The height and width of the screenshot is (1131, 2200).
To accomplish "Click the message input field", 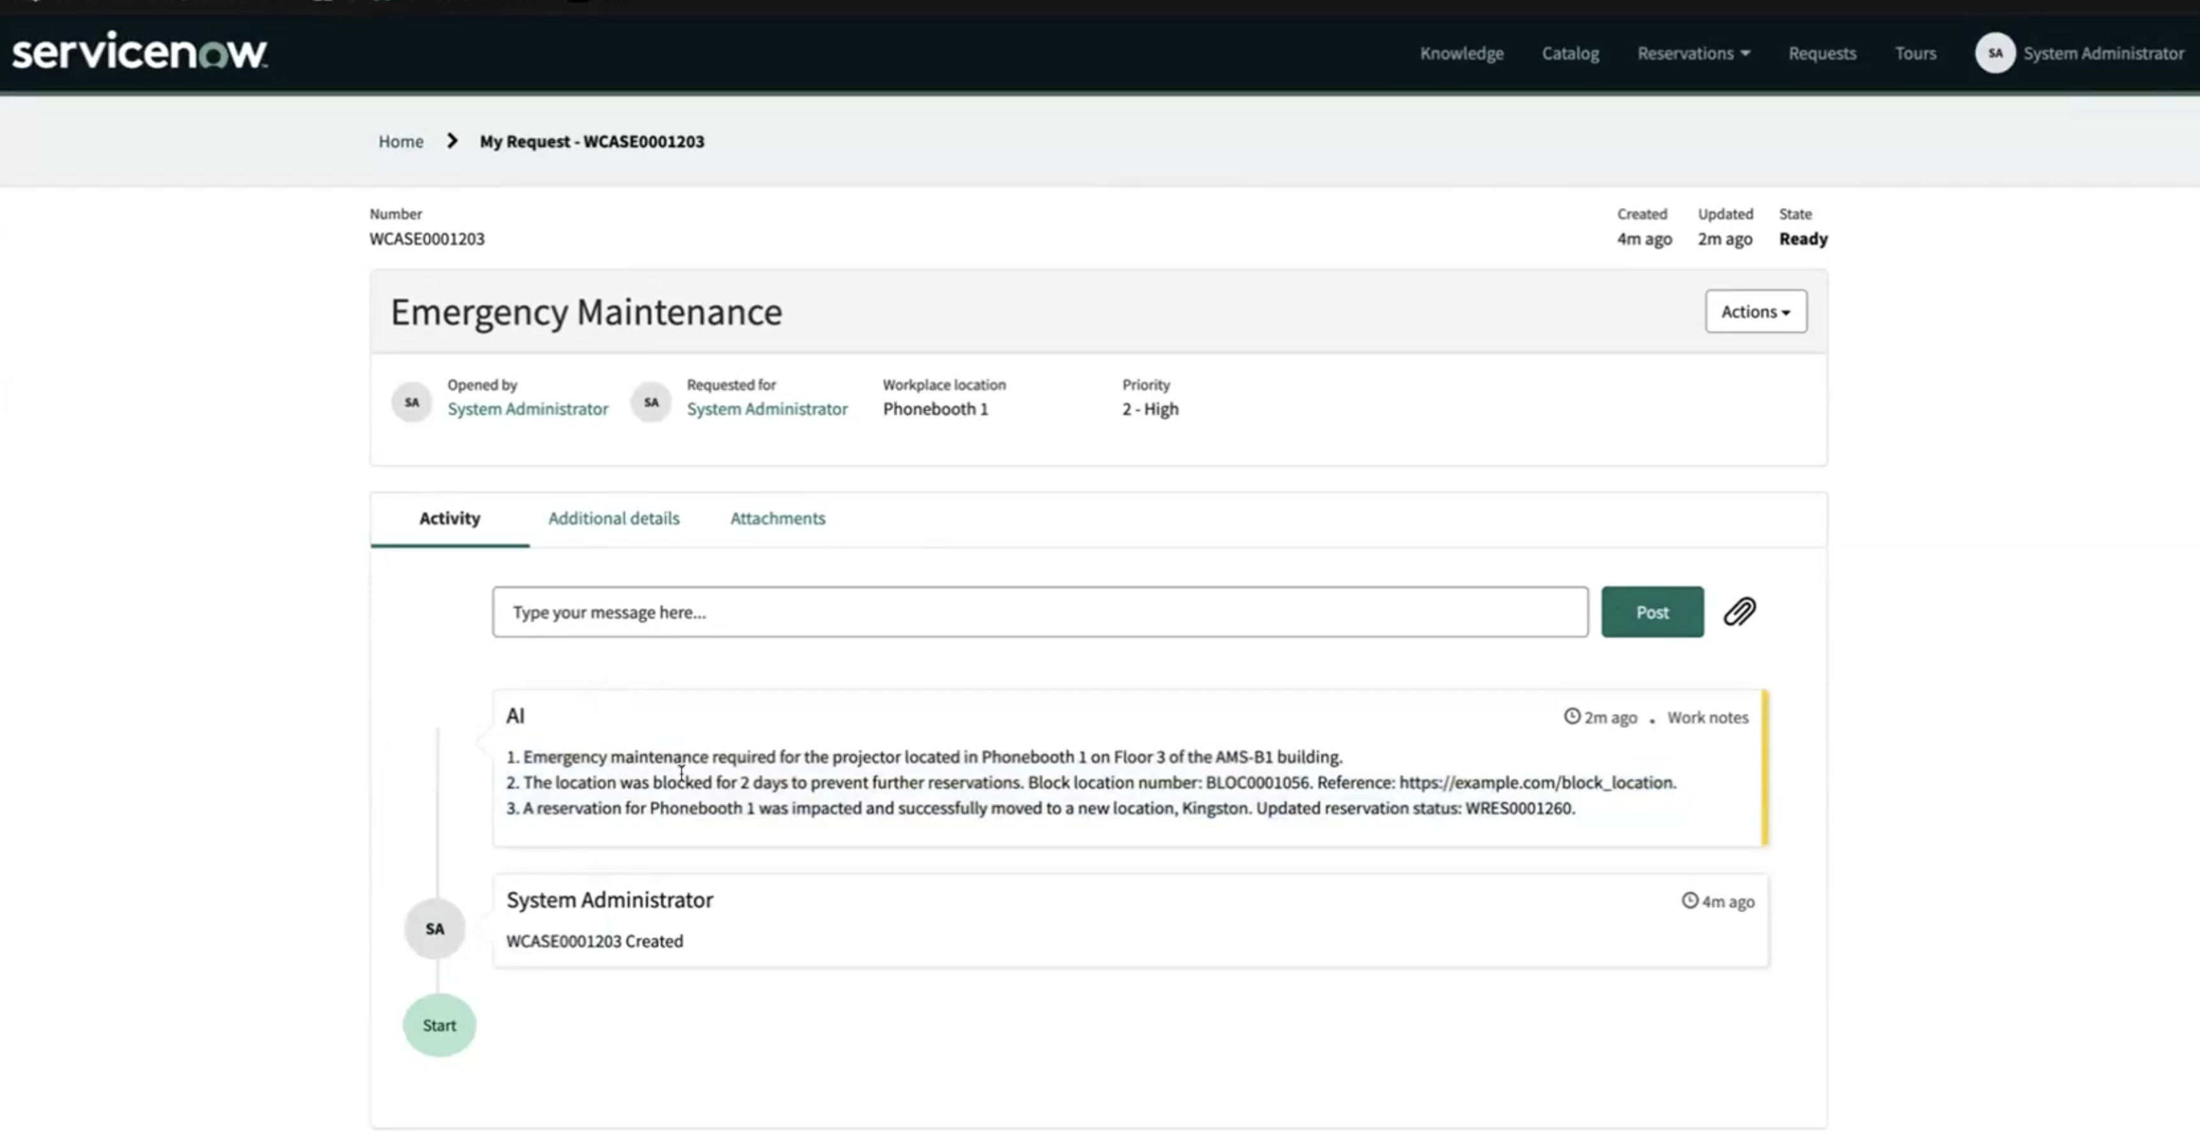I will pos(1040,611).
